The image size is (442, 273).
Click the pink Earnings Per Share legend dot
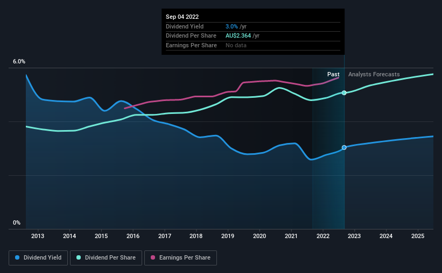click(x=153, y=257)
